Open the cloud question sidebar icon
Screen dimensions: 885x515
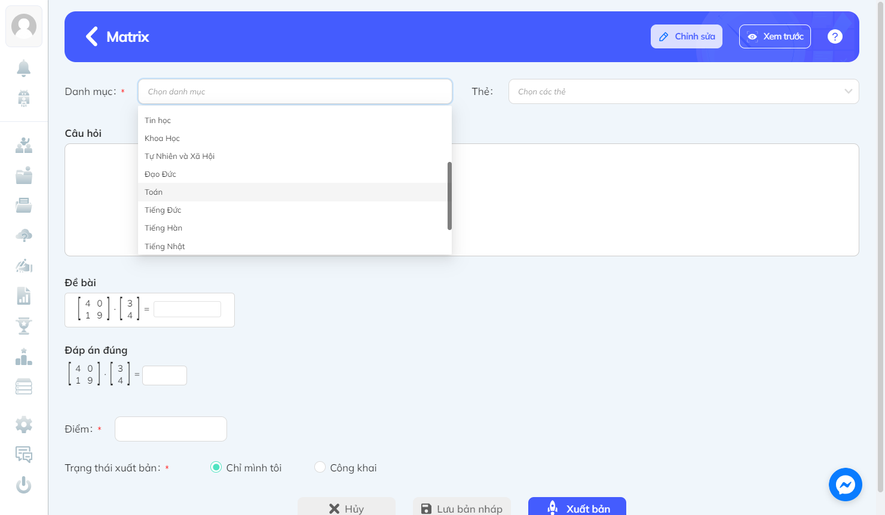pos(24,235)
